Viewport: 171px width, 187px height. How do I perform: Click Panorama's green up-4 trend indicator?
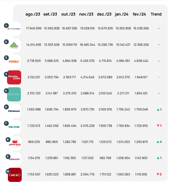pyautogui.click(x=159, y=142)
